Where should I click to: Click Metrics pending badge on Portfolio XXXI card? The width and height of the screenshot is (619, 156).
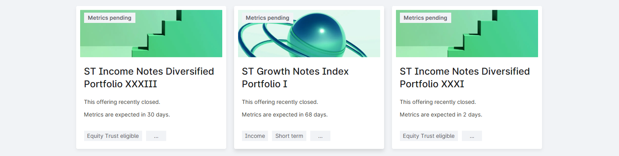pyautogui.click(x=426, y=18)
